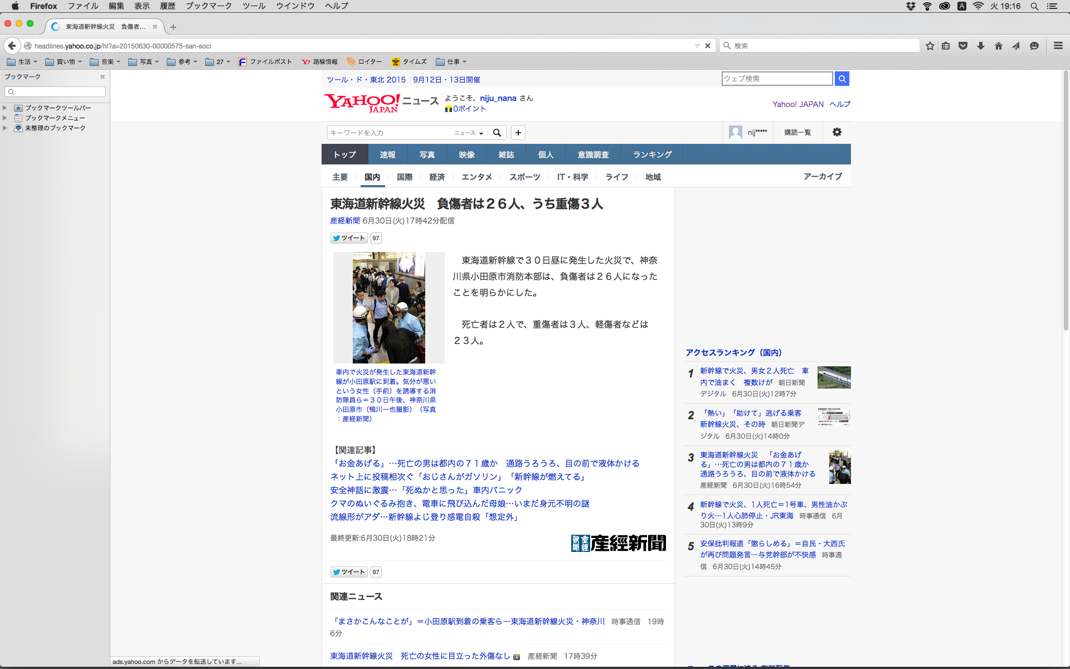Open the Firefox hamburger menu
The width and height of the screenshot is (1070, 669).
pos(1058,46)
